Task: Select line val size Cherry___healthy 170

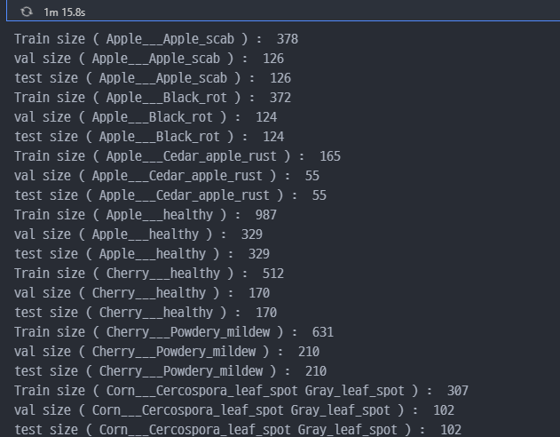Action: click(x=142, y=293)
